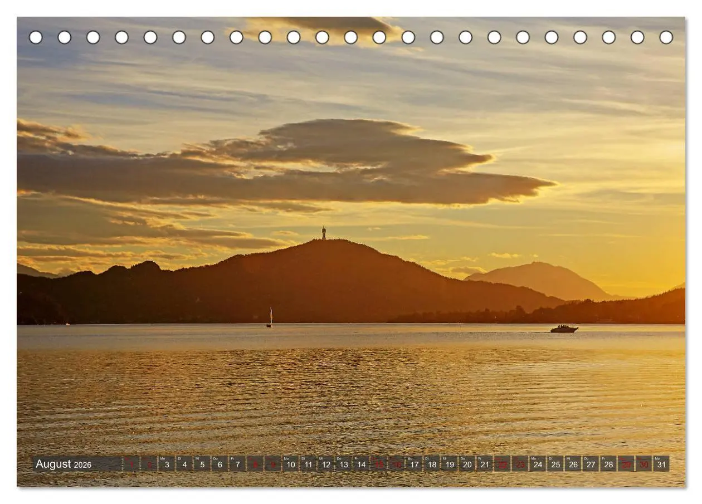This screenshot has height=504, width=702.
Task: Select day 14 in the calendar strip
Action: pos(362,464)
